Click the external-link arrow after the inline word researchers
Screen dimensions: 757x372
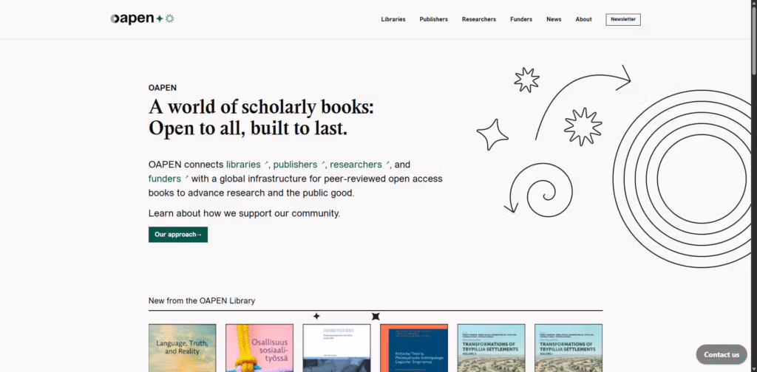[x=388, y=163]
